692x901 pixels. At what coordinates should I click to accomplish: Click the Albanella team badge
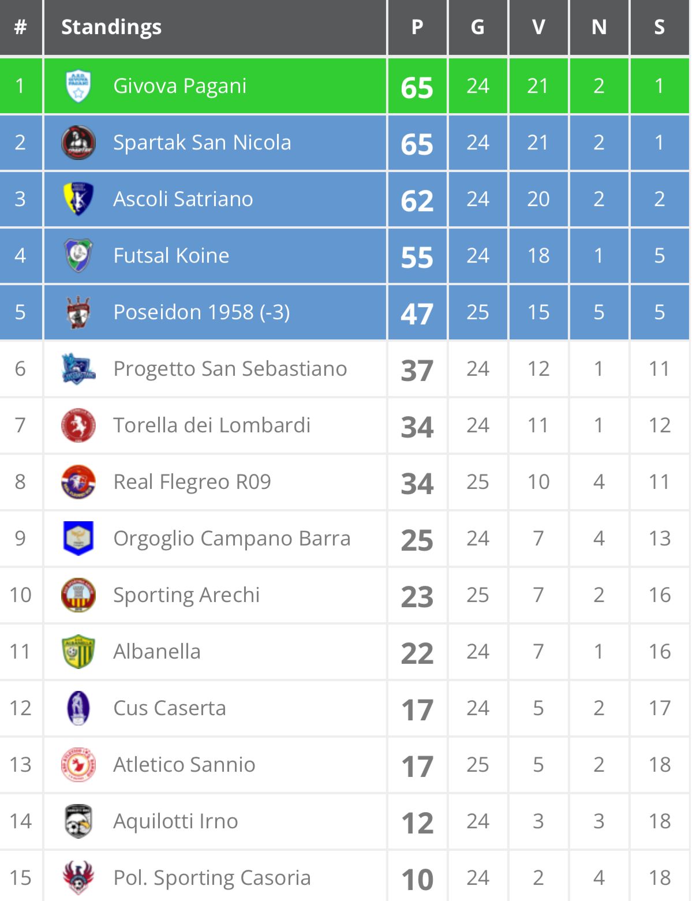pos(78,652)
